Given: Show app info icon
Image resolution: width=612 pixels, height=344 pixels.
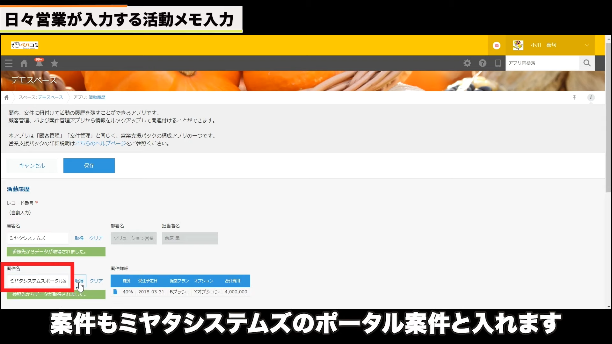Looking at the screenshot, I should click(x=591, y=97).
